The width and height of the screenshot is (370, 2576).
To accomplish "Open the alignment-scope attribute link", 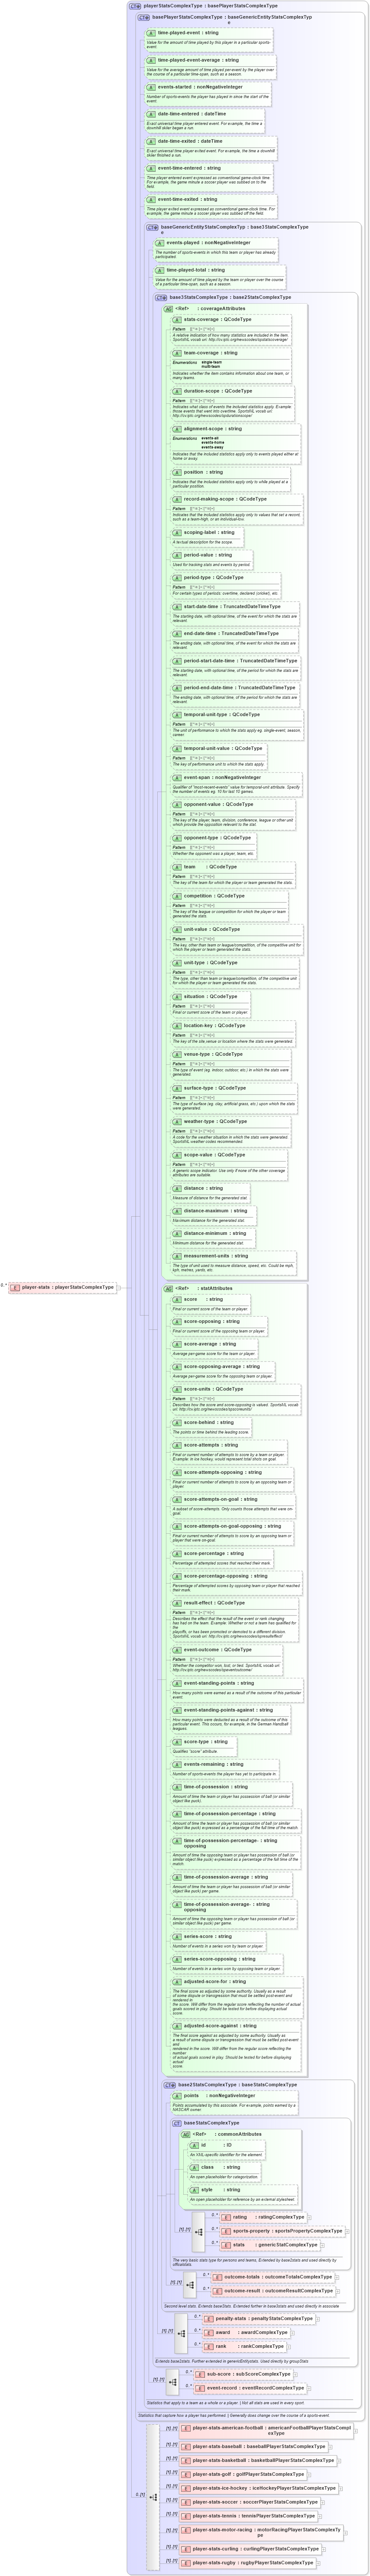I will 203,429.
